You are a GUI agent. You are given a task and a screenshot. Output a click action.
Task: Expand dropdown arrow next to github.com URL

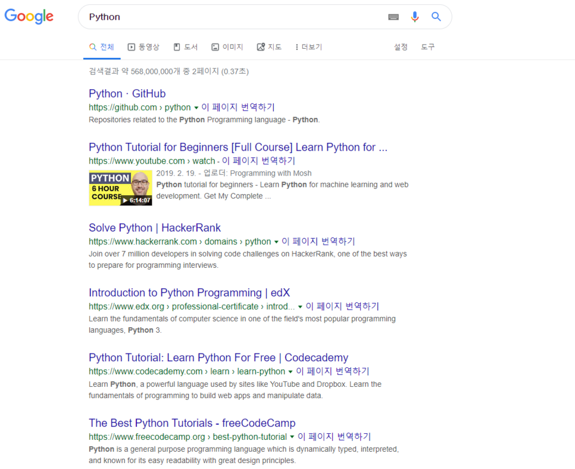(196, 108)
